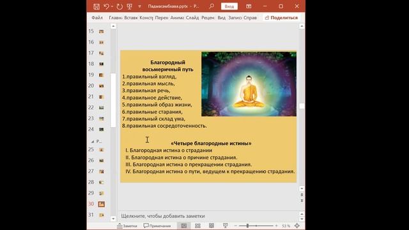The height and width of the screenshot is (230, 409).
Task: Open the Файл tab
Action: pyautogui.click(x=97, y=18)
